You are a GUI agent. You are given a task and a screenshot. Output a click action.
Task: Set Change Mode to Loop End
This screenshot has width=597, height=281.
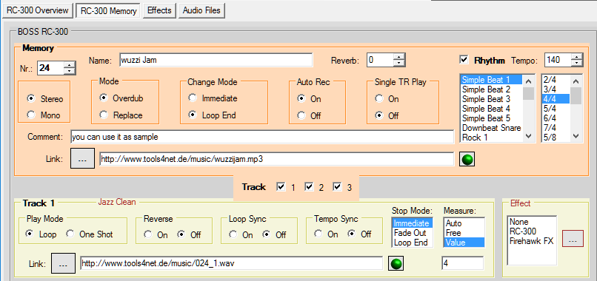(x=193, y=115)
